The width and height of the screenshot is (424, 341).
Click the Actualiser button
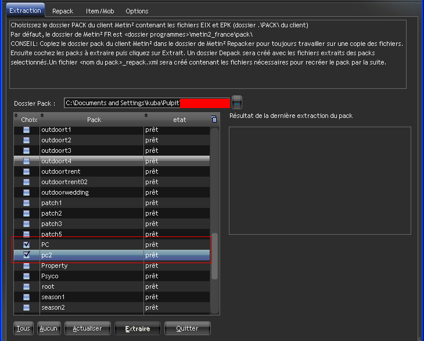click(x=87, y=328)
